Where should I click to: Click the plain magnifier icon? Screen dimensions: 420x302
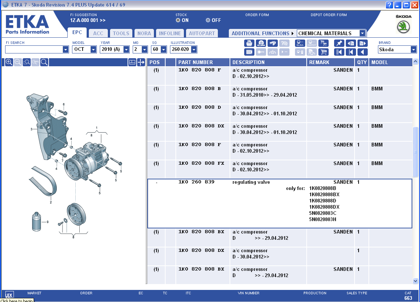[x=45, y=62]
